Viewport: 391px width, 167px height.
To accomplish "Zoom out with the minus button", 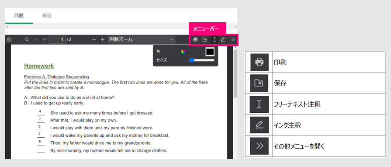I will 94,40.
